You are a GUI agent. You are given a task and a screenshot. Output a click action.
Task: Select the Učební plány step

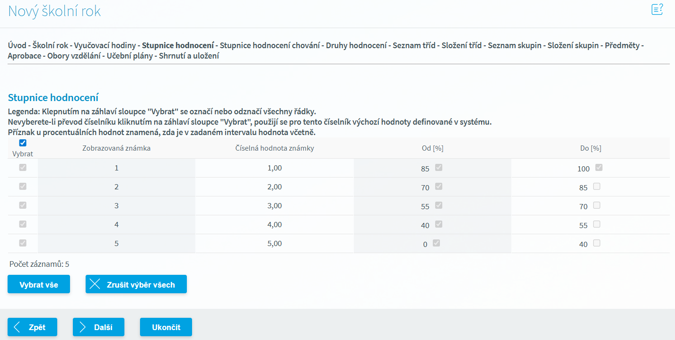[130, 56]
